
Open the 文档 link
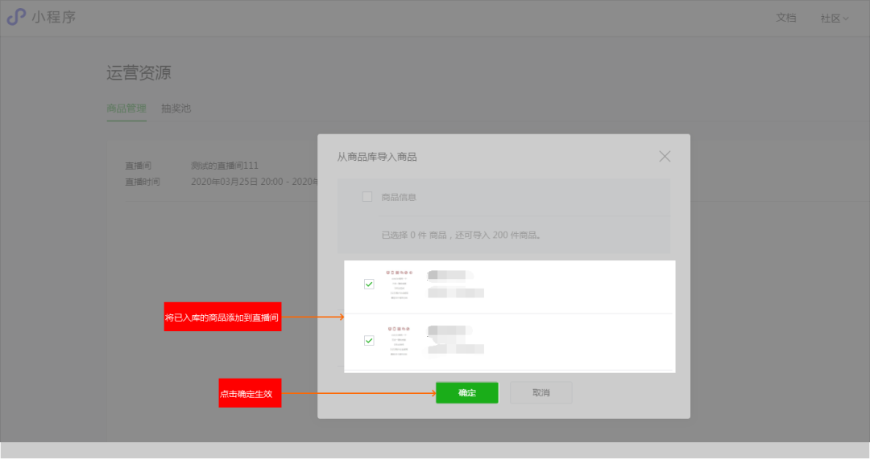[785, 18]
